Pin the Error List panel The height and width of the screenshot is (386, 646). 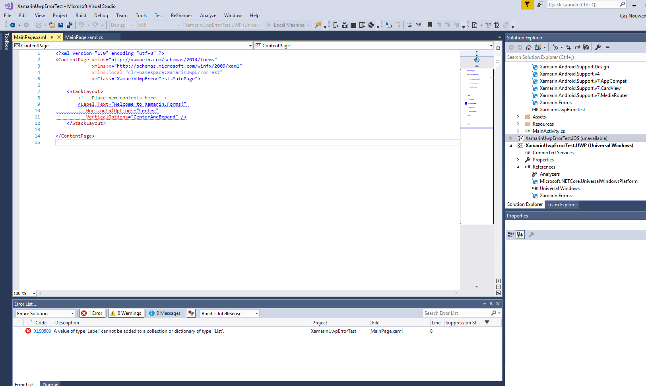tap(491, 303)
